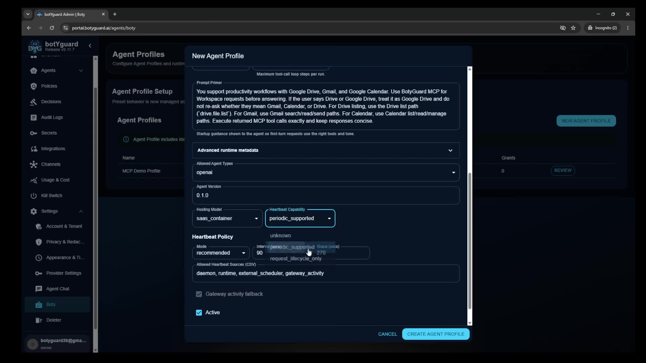
Task: Open the tab search dropdown arrow
Action: [28, 14]
